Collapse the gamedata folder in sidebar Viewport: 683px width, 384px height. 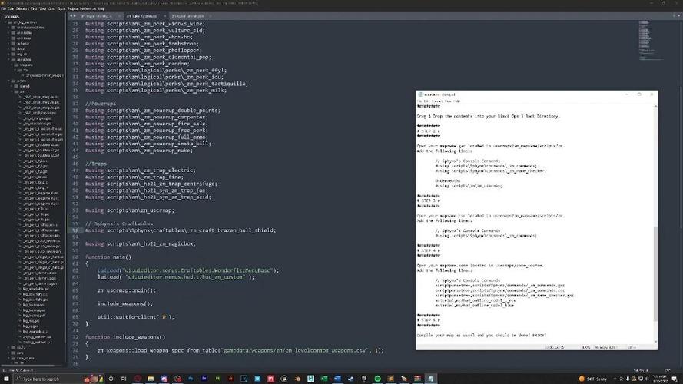(x=8, y=60)
